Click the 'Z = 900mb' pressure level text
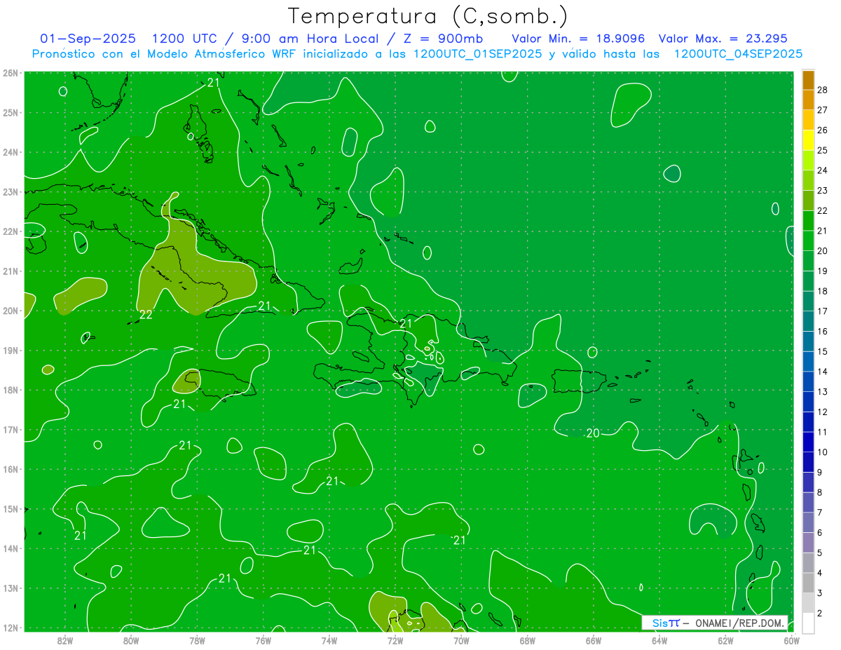 [444, 39]
